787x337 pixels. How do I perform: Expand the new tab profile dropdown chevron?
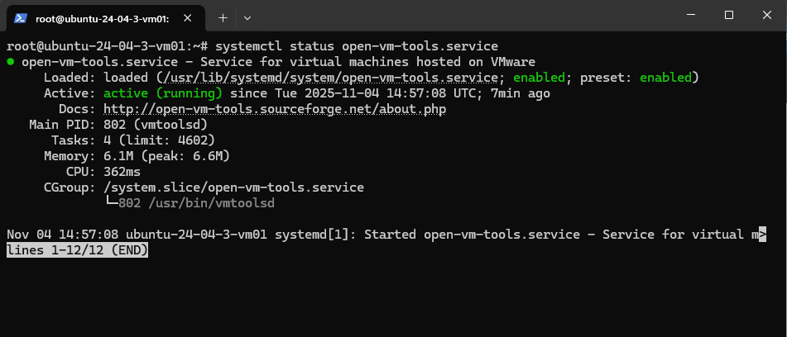coord(247,17)
